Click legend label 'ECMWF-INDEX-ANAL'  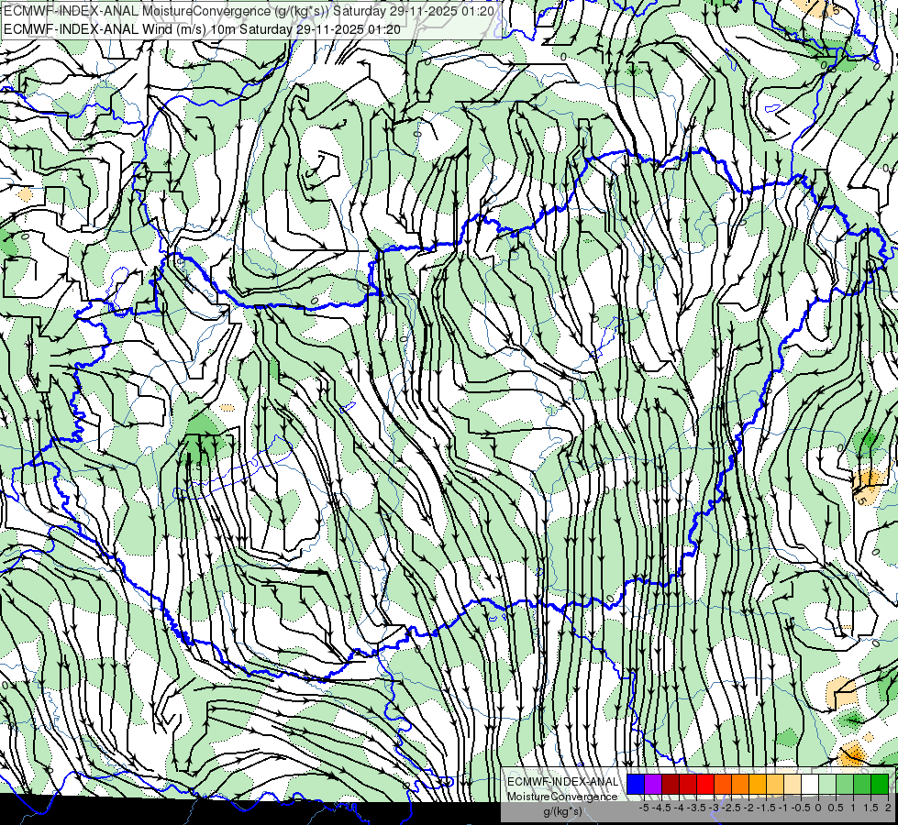(x=562, y=782)
